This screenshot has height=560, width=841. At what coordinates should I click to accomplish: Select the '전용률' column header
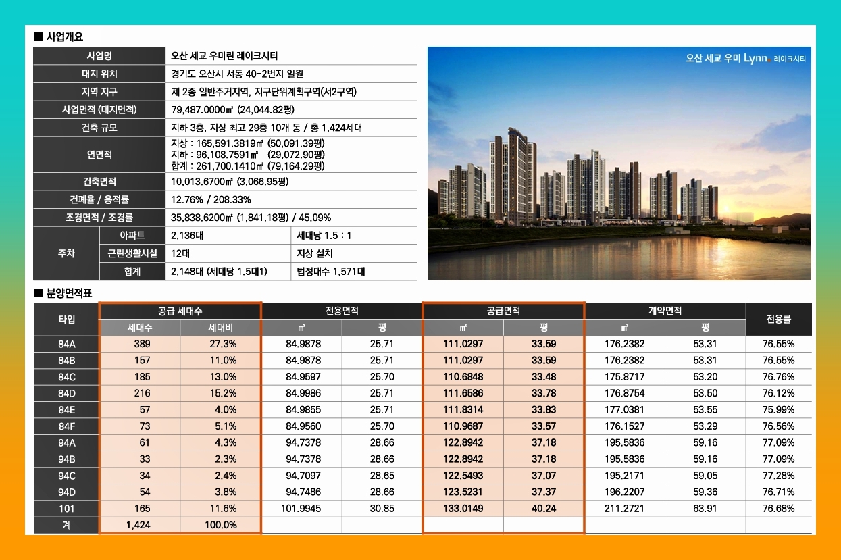tap(779, 320)
